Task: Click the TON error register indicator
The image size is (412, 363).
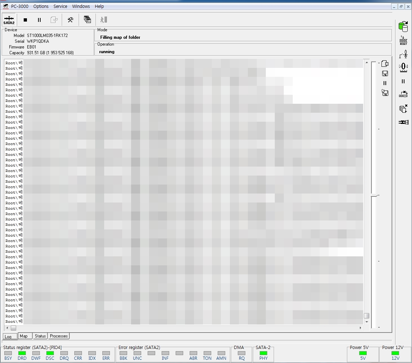Action: (x=207, y=353)
